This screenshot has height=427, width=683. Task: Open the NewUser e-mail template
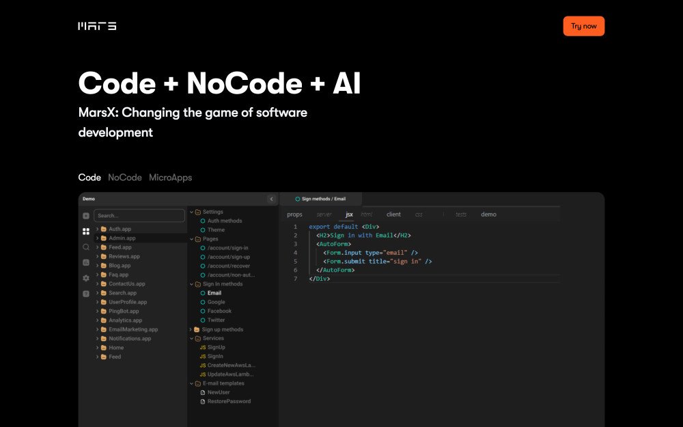pos(219,392)
